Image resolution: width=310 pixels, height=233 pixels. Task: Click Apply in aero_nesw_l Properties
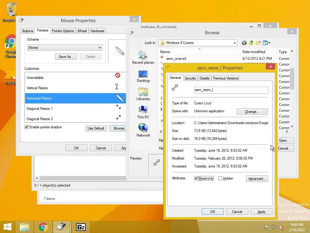coord(261,211)
